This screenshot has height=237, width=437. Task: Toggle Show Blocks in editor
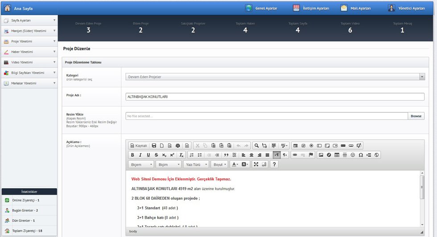click(264, 164)
